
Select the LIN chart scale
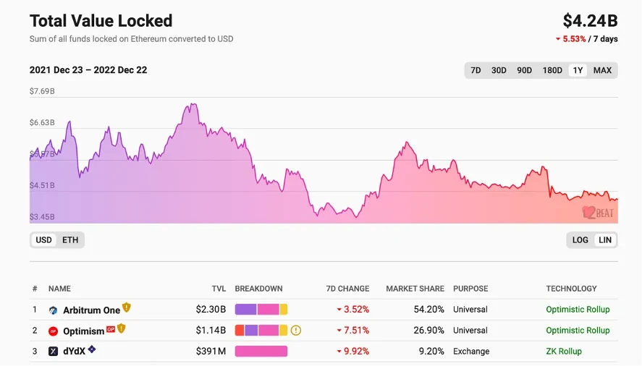tap(605, 240)
